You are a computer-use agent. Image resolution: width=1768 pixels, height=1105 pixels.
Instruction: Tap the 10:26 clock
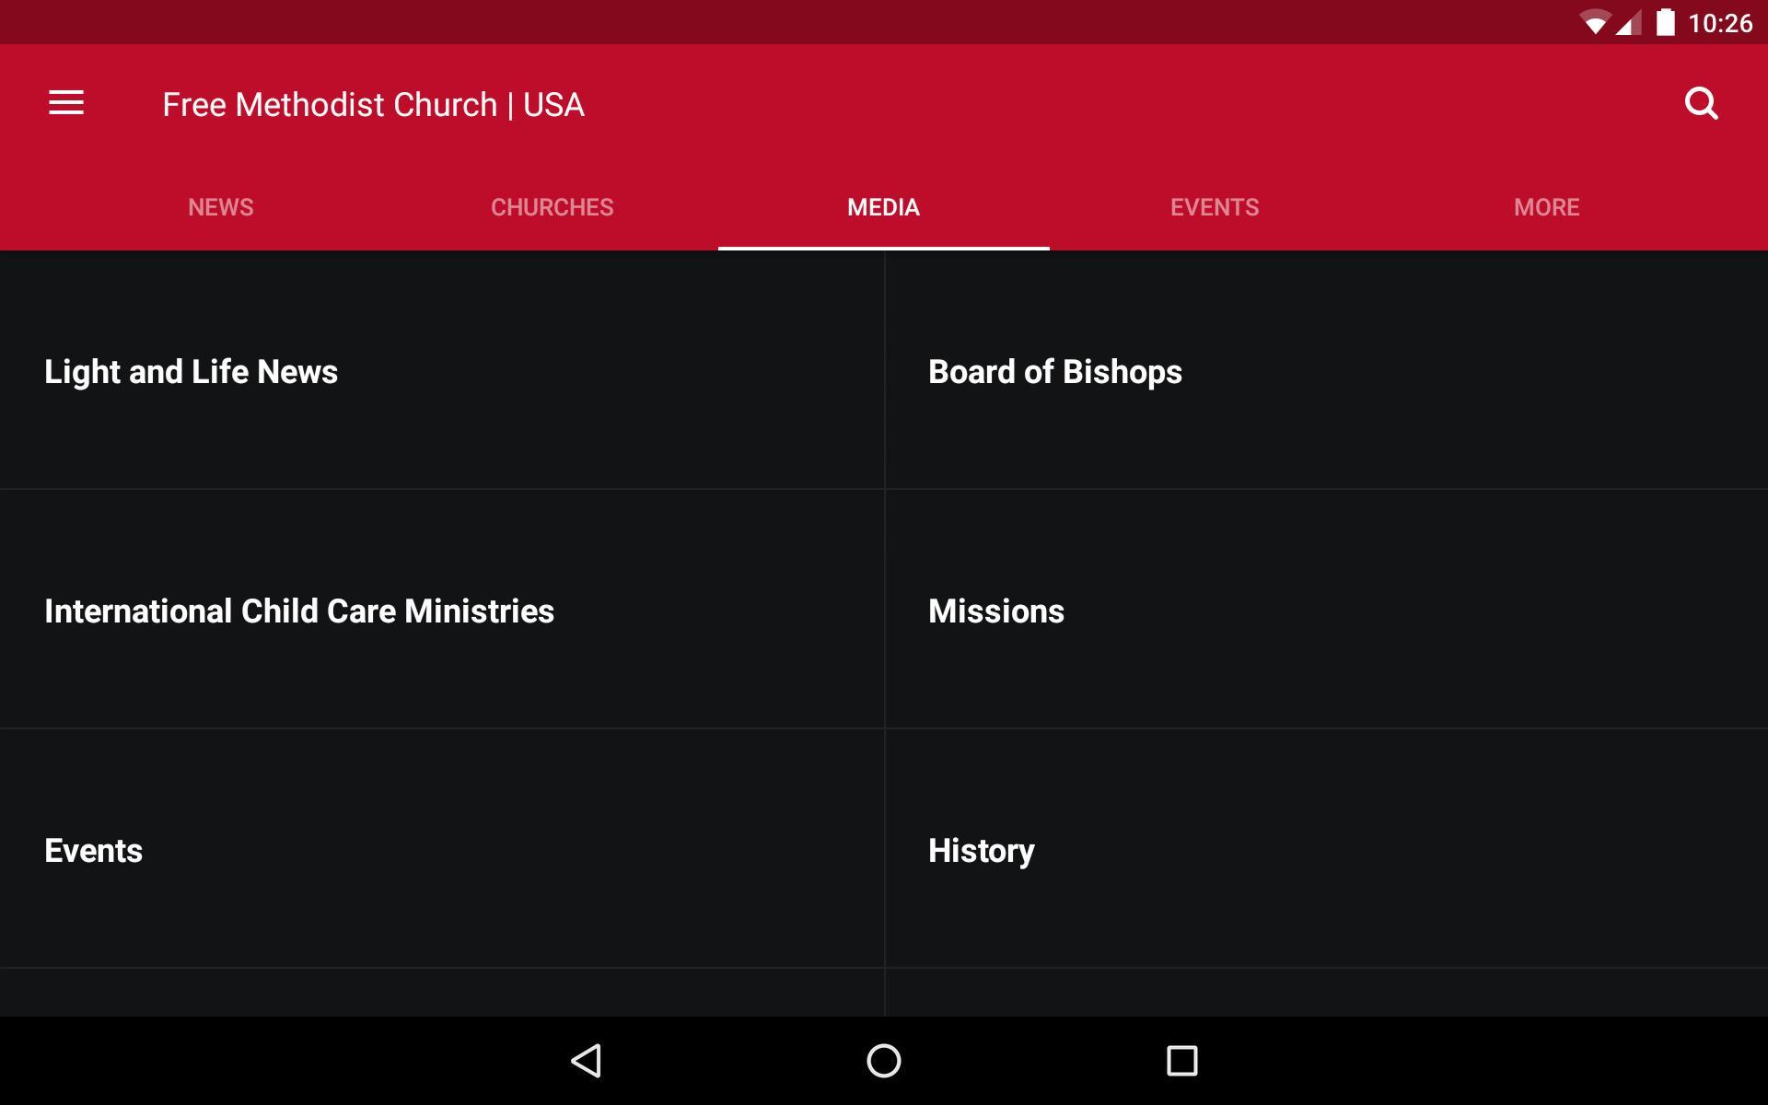tap(1720, 23)
